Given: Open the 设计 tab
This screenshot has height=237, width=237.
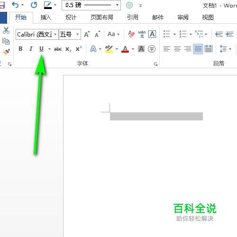Looking at the screenshot, I should coord(71,17).
